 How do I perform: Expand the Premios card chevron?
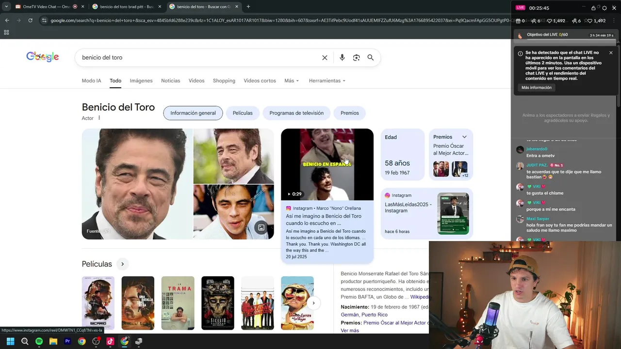tap(464, 137)
